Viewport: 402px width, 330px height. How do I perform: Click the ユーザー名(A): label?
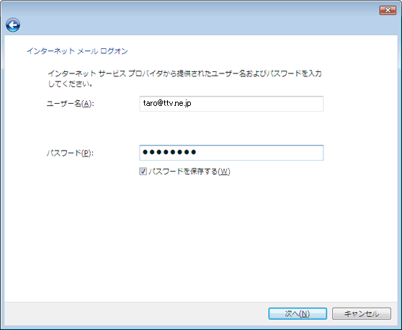click(x=71, y=104)
